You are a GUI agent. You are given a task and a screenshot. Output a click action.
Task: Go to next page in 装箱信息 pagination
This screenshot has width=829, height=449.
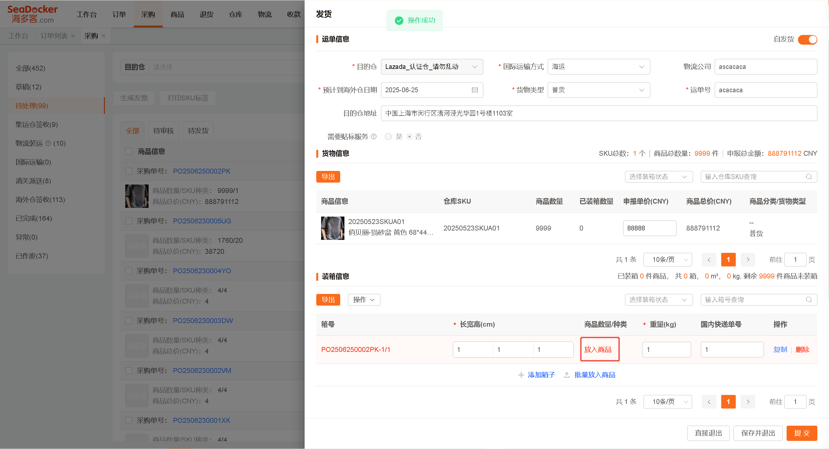pos(748,402)
